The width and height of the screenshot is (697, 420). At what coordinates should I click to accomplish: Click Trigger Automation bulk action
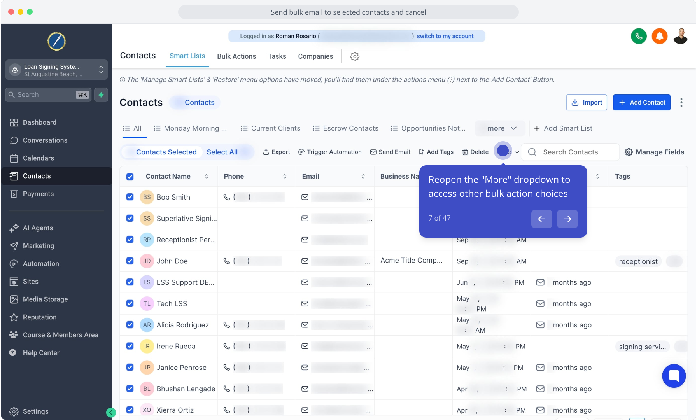point(330,152)
